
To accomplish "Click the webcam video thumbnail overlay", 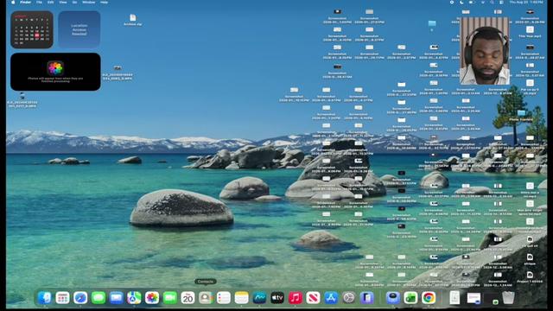I will click(x=485, y=51).
